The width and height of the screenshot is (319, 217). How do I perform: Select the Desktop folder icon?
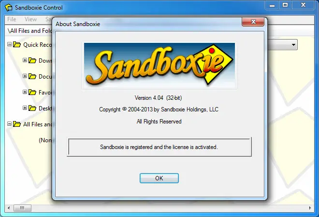[32, 108]
